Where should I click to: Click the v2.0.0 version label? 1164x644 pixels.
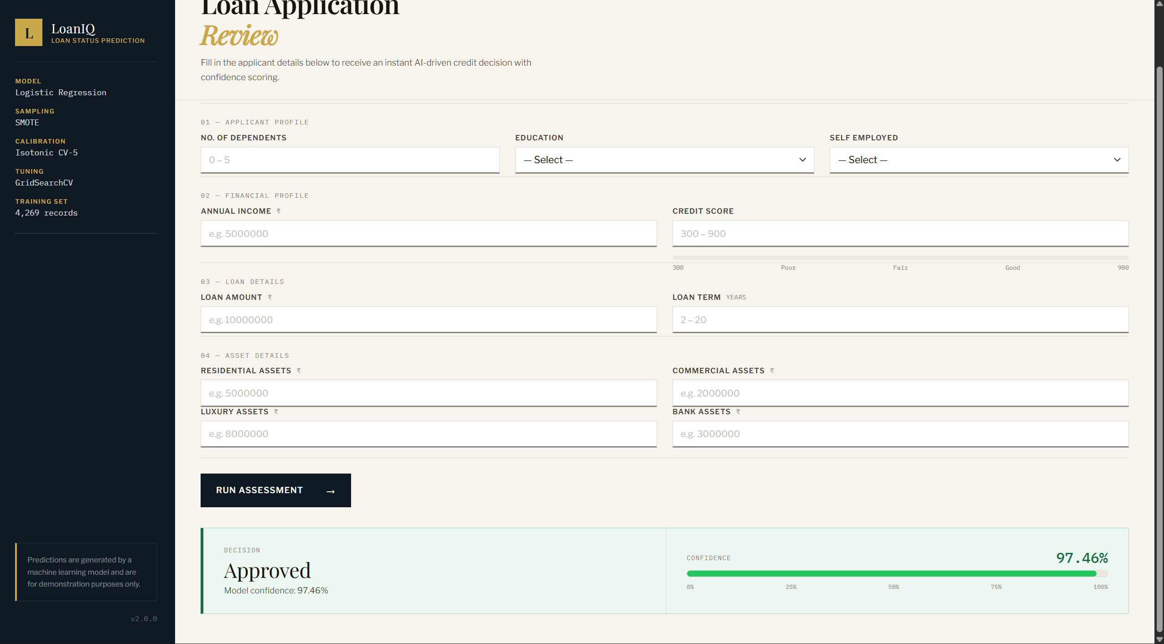click(x=144, y=619)
